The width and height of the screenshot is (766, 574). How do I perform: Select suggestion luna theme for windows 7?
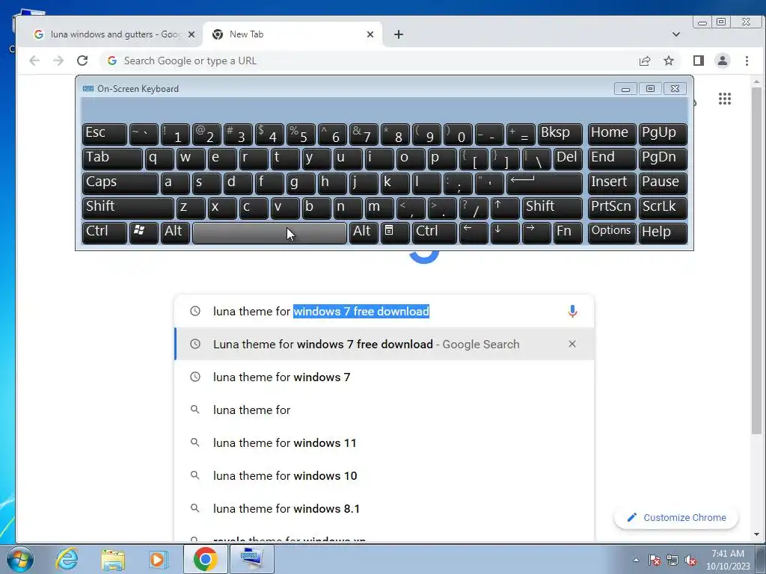384,377
